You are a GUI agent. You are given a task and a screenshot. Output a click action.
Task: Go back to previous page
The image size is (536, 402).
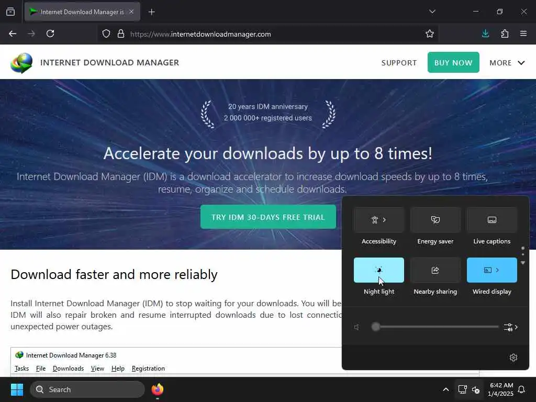[x=13, y=33]
